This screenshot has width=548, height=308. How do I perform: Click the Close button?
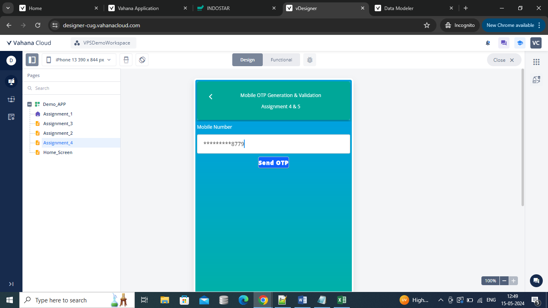coord(504,60)
